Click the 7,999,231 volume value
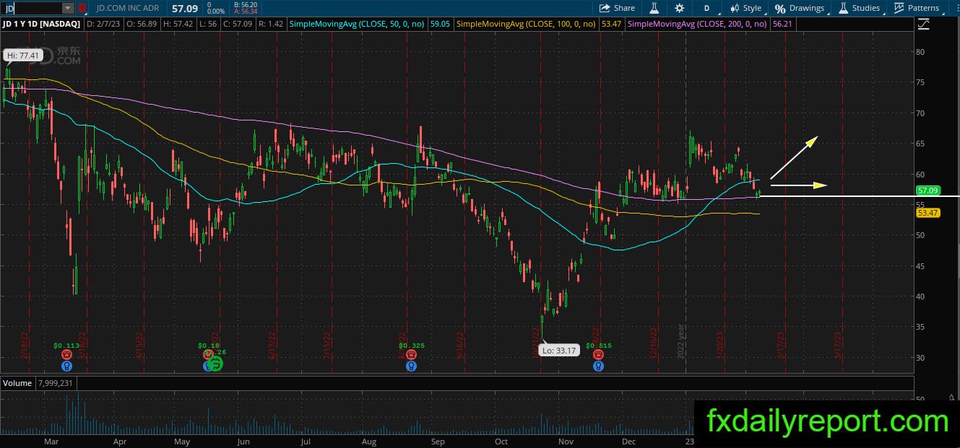960x448 pixels. [55, 383]
